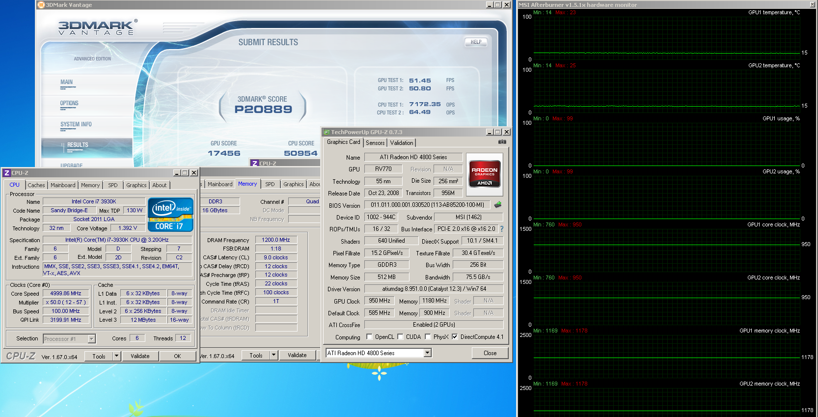The height and width of the screenshot is (417, 818).
Task: Click the Bus Interface question mark icon
Action: pos(502,229)
